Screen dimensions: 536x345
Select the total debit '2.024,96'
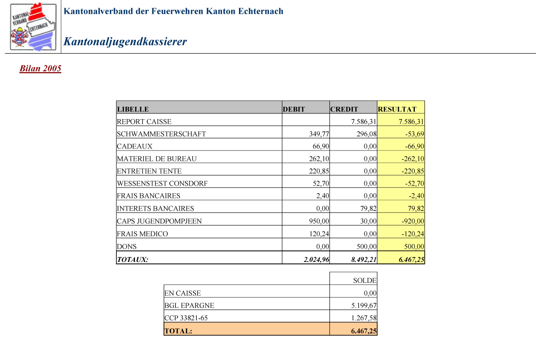pyautogui.click(x=316, y=260)
